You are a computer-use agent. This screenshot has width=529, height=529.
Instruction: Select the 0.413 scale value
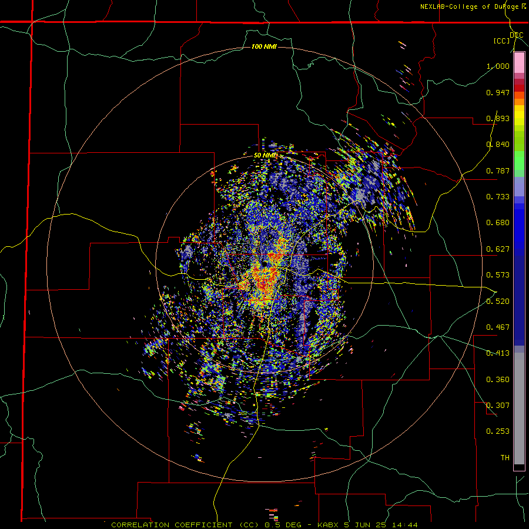click(498, 353)
